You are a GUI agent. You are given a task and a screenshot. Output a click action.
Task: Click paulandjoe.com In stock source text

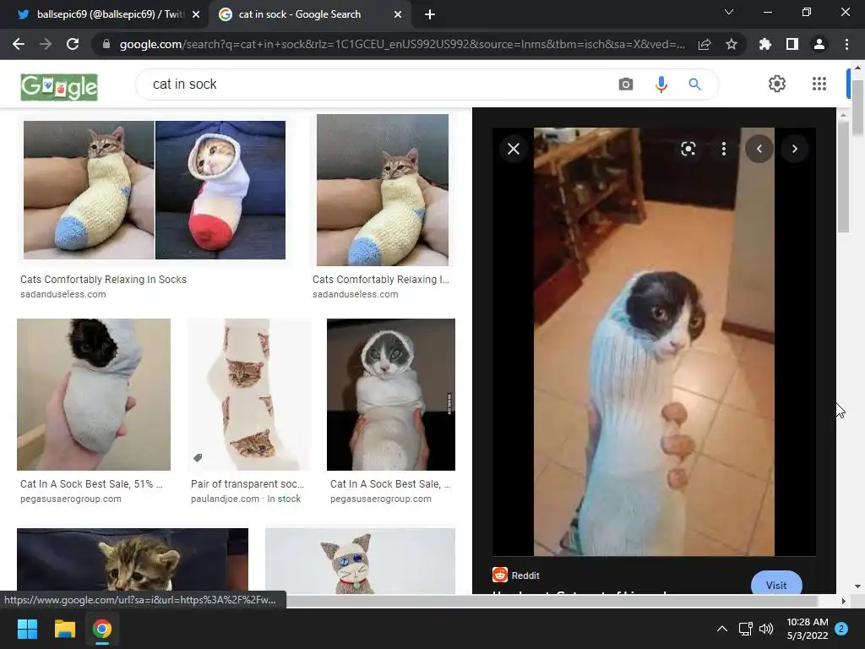[246, 499]
